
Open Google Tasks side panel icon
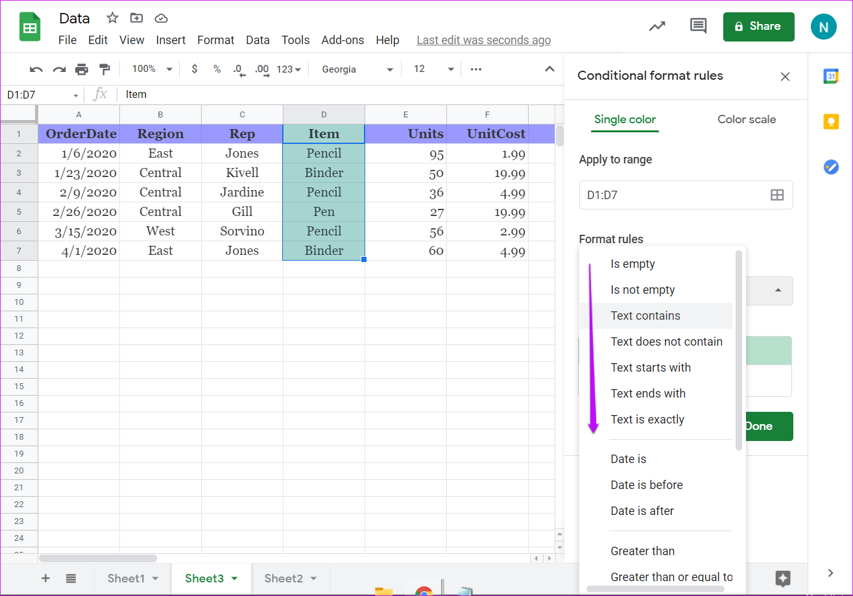point(831,167)
